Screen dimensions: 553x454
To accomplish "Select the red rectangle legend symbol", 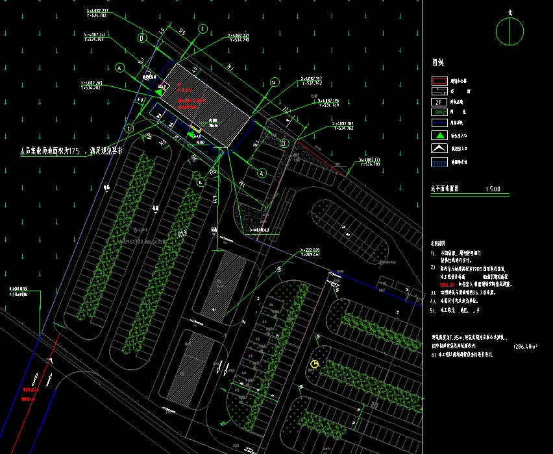I will (x=440, y=81).
